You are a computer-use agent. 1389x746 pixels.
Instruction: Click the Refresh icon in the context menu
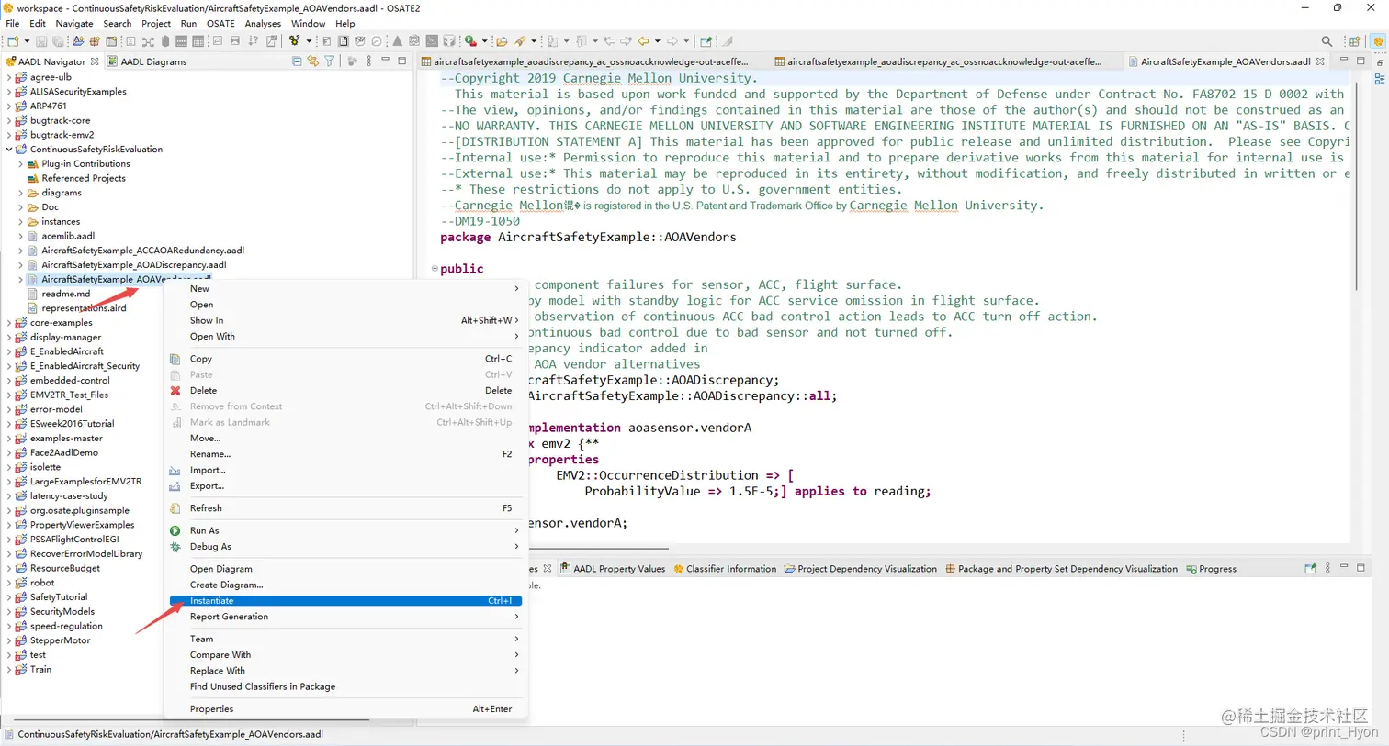(x=175, y=508)
